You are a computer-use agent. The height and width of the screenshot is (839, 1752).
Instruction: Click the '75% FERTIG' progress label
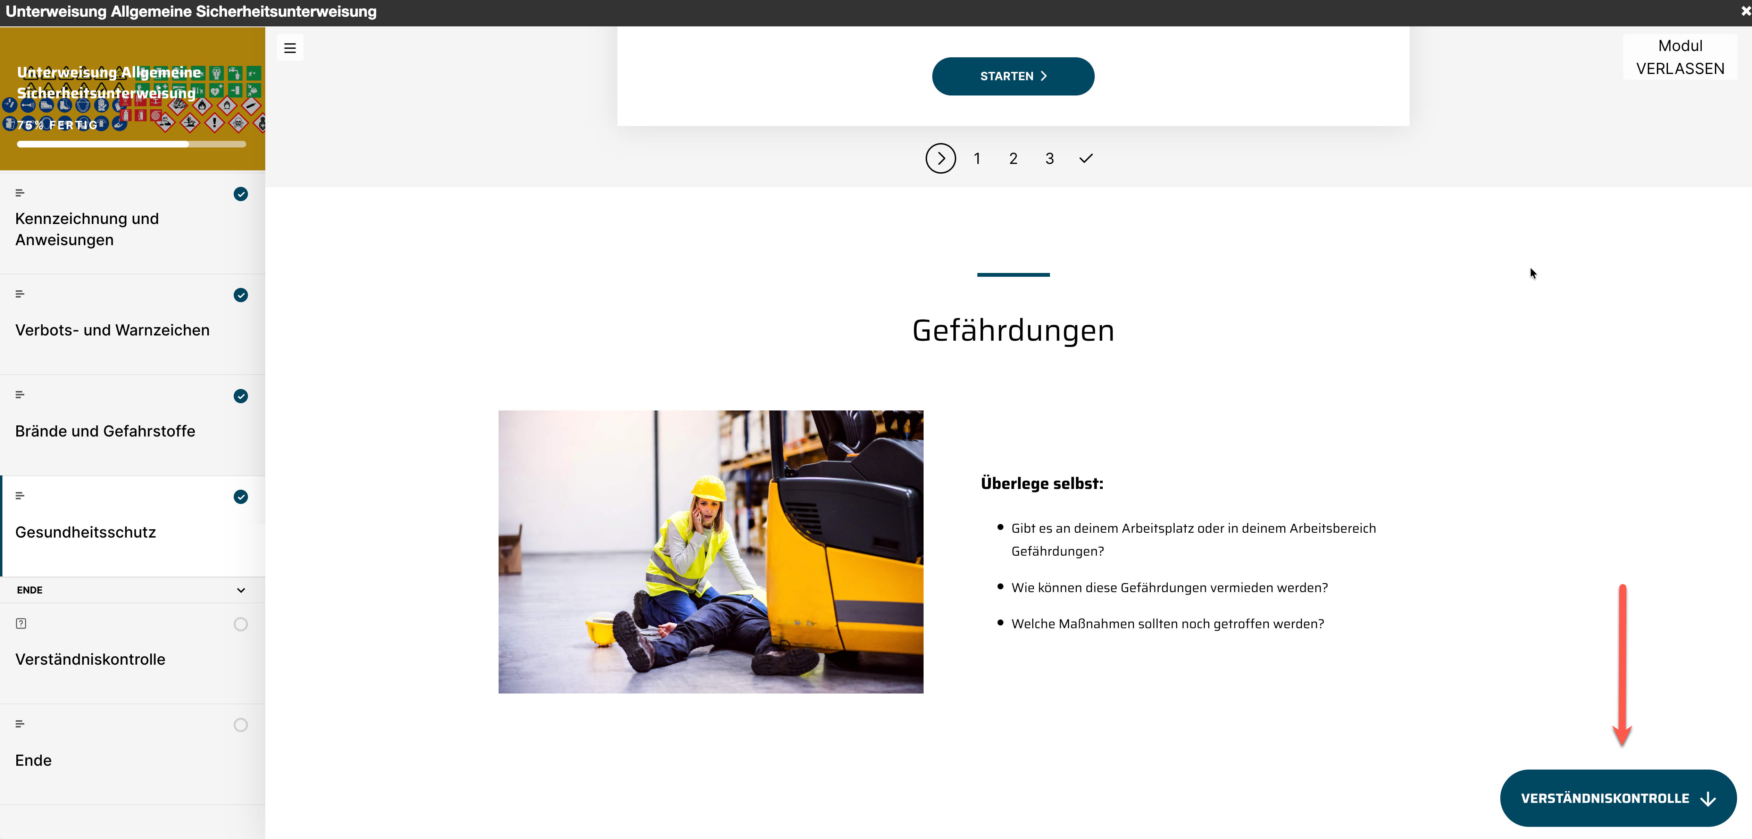[57, 125]
